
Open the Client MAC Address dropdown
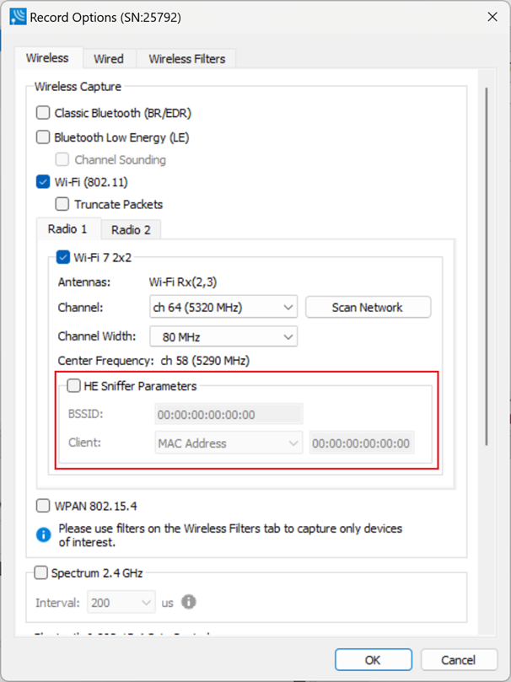[x=229, y=443]
